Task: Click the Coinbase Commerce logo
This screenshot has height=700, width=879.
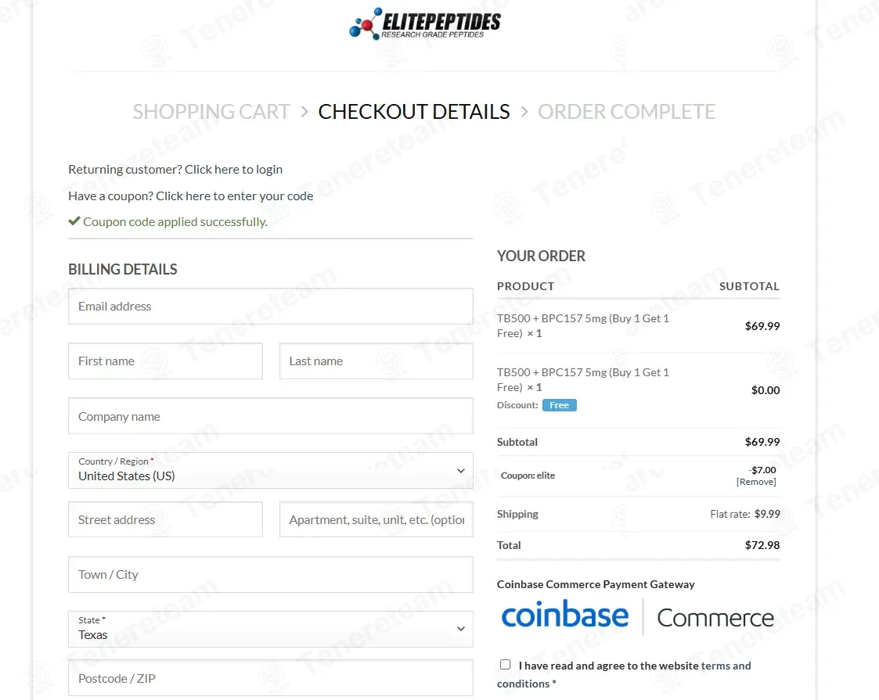Action: click(637, 617)
